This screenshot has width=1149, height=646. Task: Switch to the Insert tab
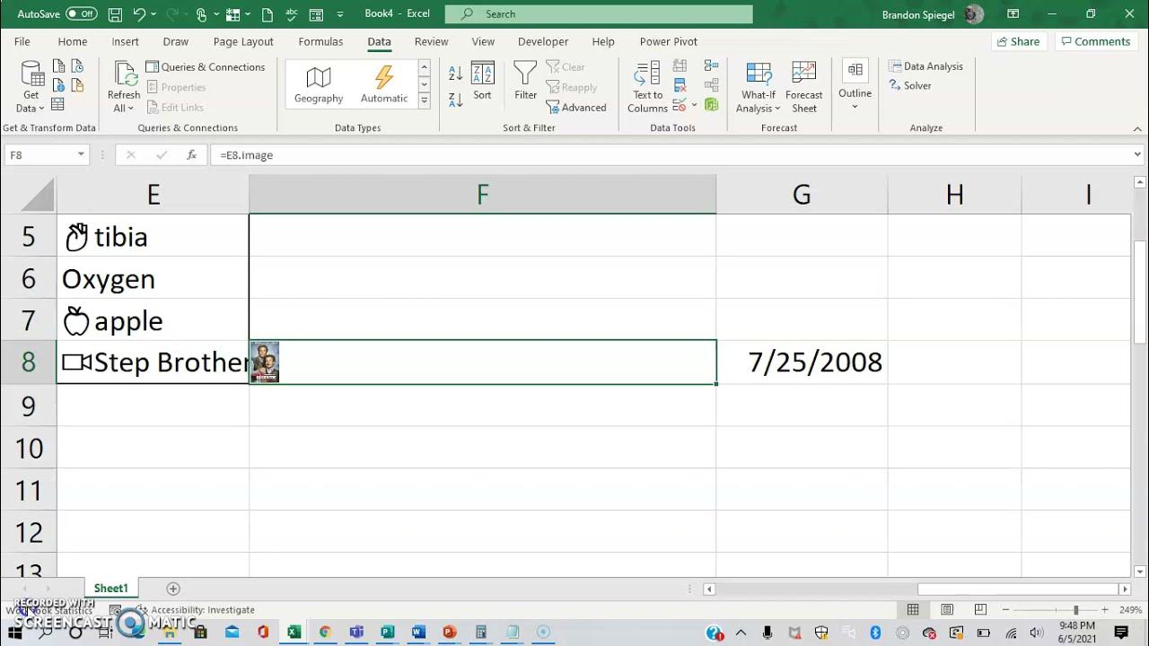coord(125,41)
